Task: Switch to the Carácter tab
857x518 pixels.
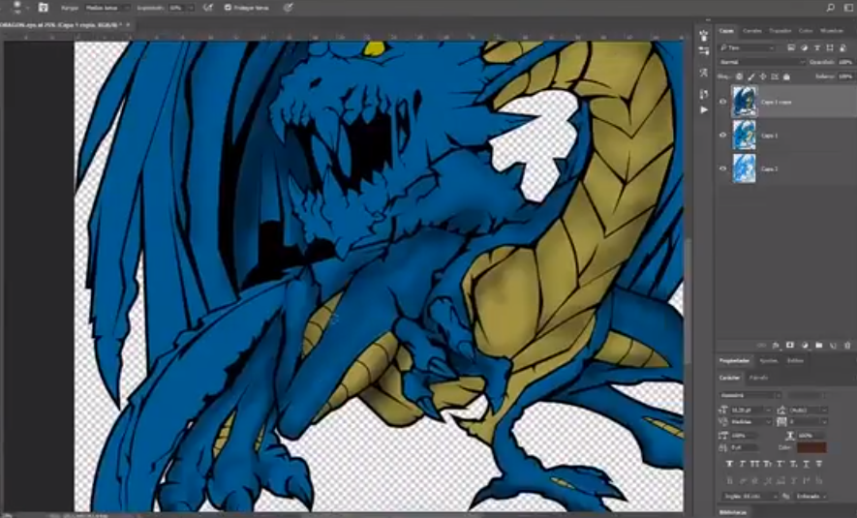Action: point(729,378)
